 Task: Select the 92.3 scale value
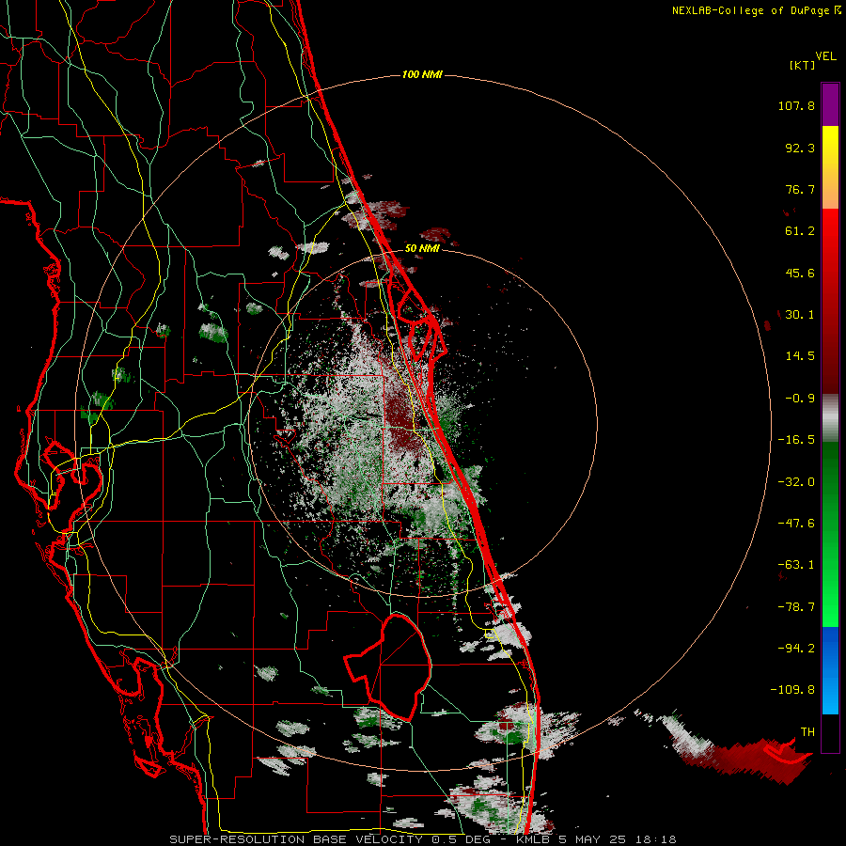point(800,148)
